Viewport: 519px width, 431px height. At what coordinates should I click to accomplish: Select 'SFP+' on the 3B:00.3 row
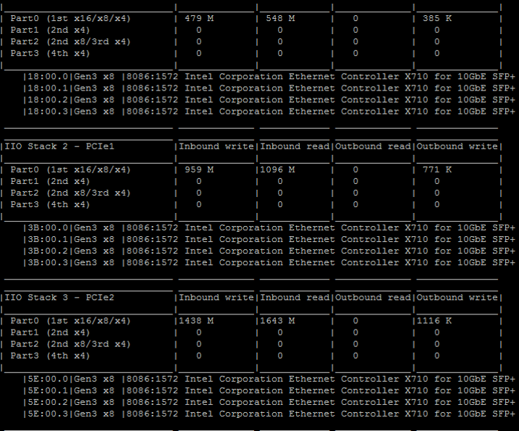pos(504,263)
